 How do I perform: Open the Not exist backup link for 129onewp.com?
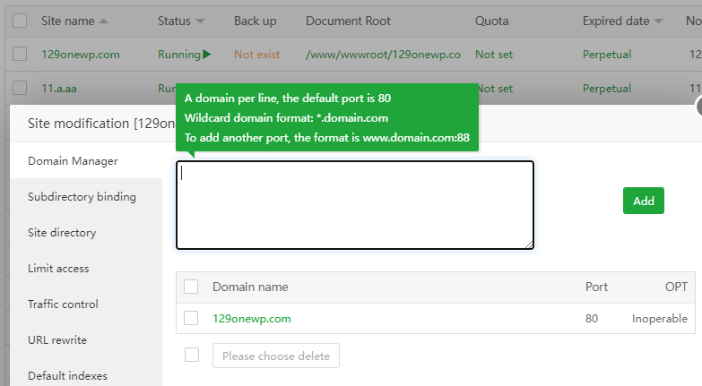click(256, 55)
